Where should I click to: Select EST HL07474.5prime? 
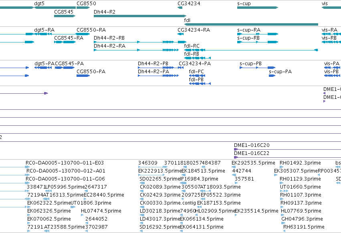pos(101,211)
